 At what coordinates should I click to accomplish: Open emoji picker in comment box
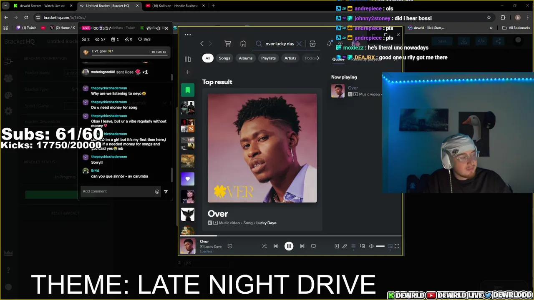click(157, 192)
